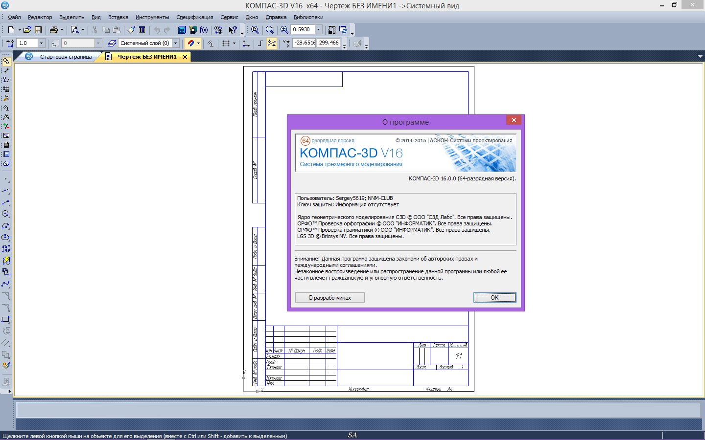Open the Инструменты menu

(x=152, y=17)
